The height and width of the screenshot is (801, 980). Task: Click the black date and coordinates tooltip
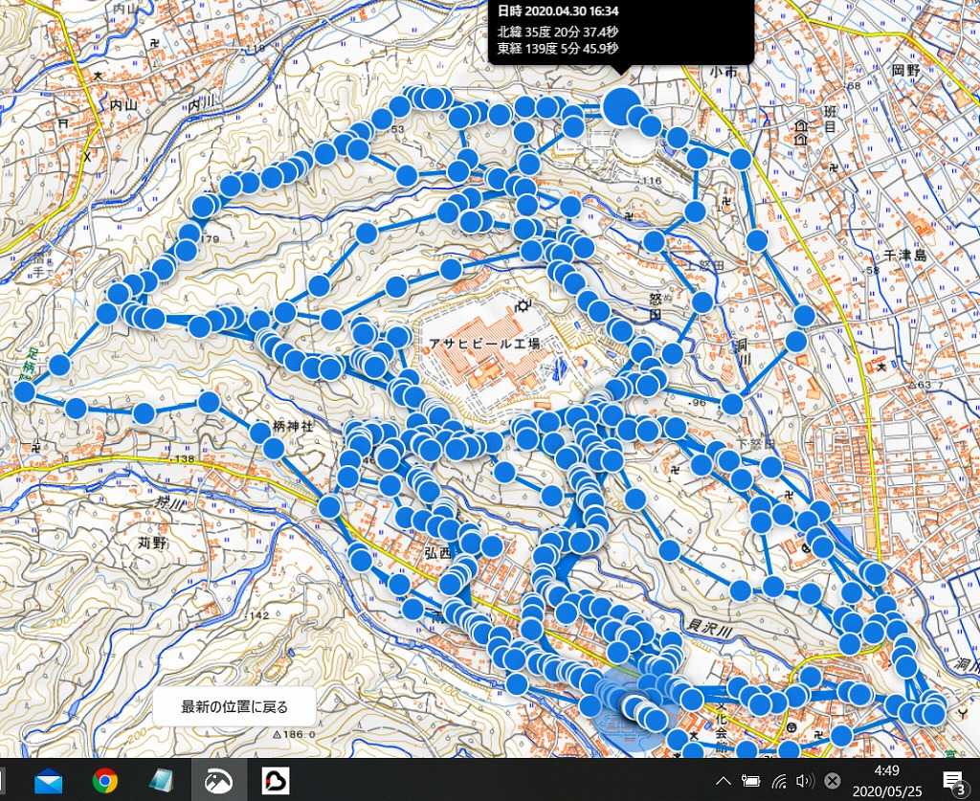coord(620,32)
